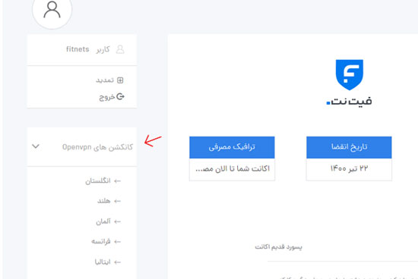Click the profile avatar icon at top
418x279 pixels.
click(52, 10)
